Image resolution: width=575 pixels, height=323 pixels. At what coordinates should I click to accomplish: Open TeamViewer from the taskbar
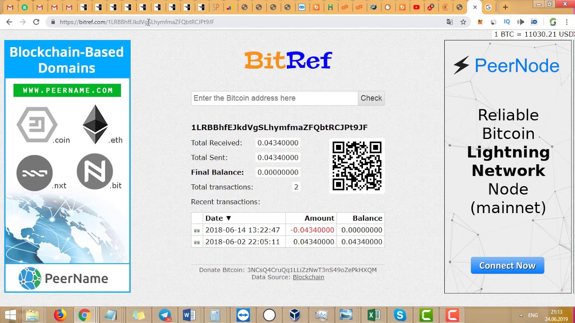(x=243, y=315)
